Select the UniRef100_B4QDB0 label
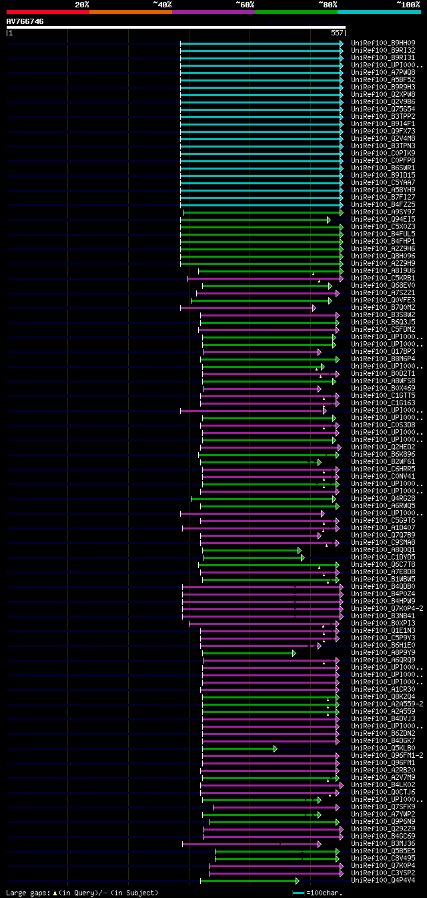 click(384, 587)
